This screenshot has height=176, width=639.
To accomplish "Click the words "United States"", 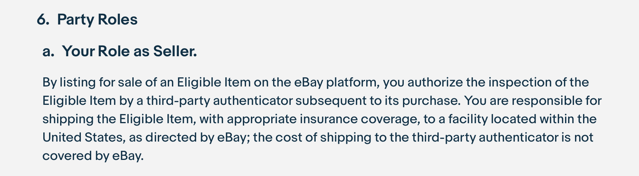I will [x=82, y=137].
